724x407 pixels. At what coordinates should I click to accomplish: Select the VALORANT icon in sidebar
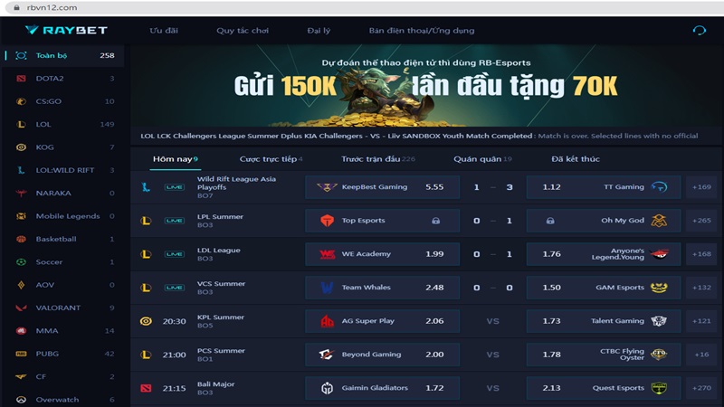coord(21,308)
